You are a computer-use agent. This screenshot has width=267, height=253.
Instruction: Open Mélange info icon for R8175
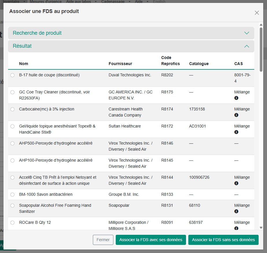(236, 98)
